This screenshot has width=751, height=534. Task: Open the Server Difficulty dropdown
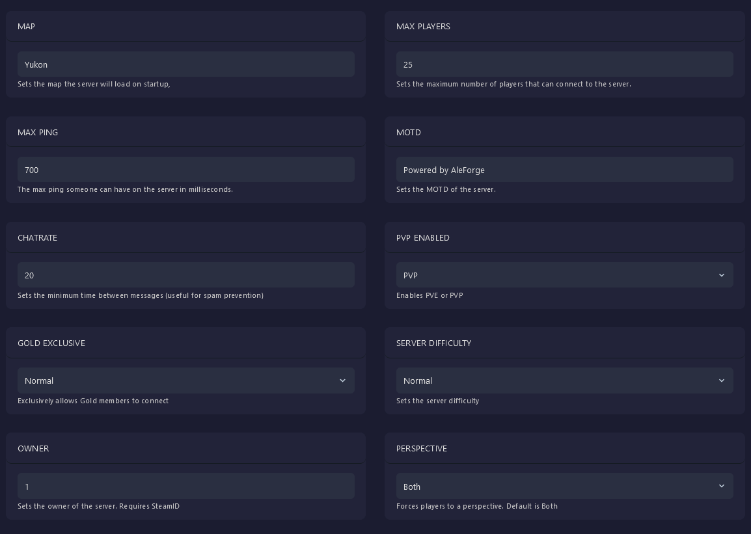[564, 380]
